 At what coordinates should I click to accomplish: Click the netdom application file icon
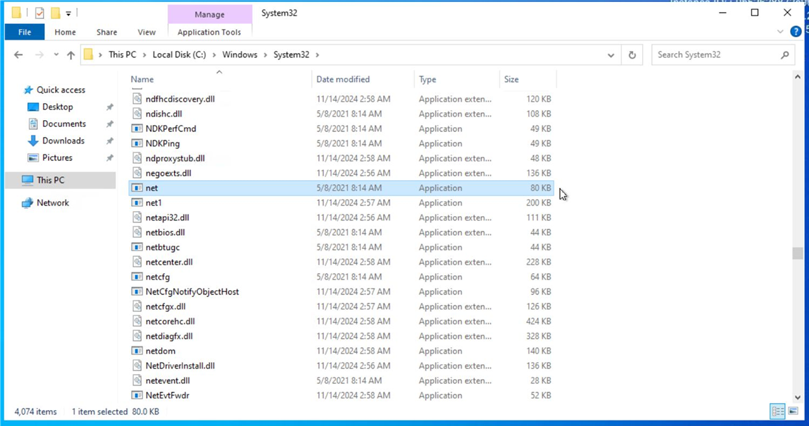point(137,351)
